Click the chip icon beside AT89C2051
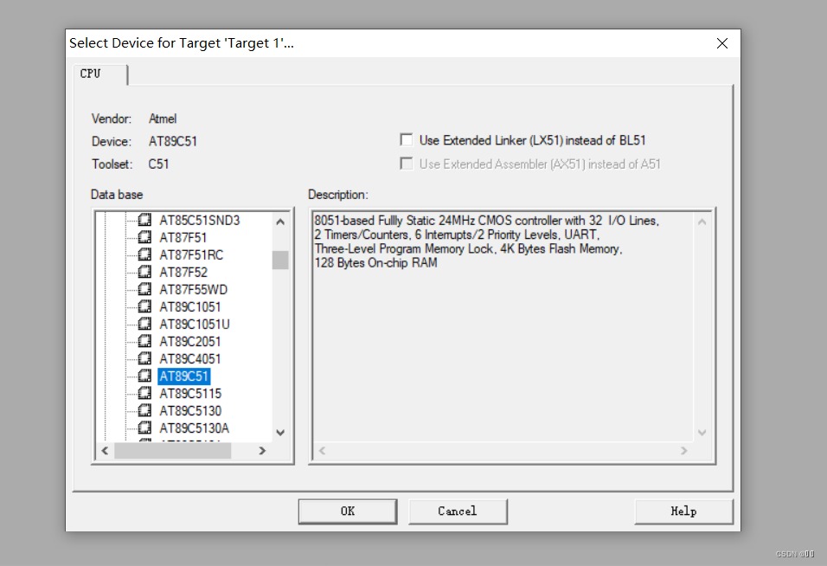This screenshot has height=566, width=827. click(x=144, y=341)
